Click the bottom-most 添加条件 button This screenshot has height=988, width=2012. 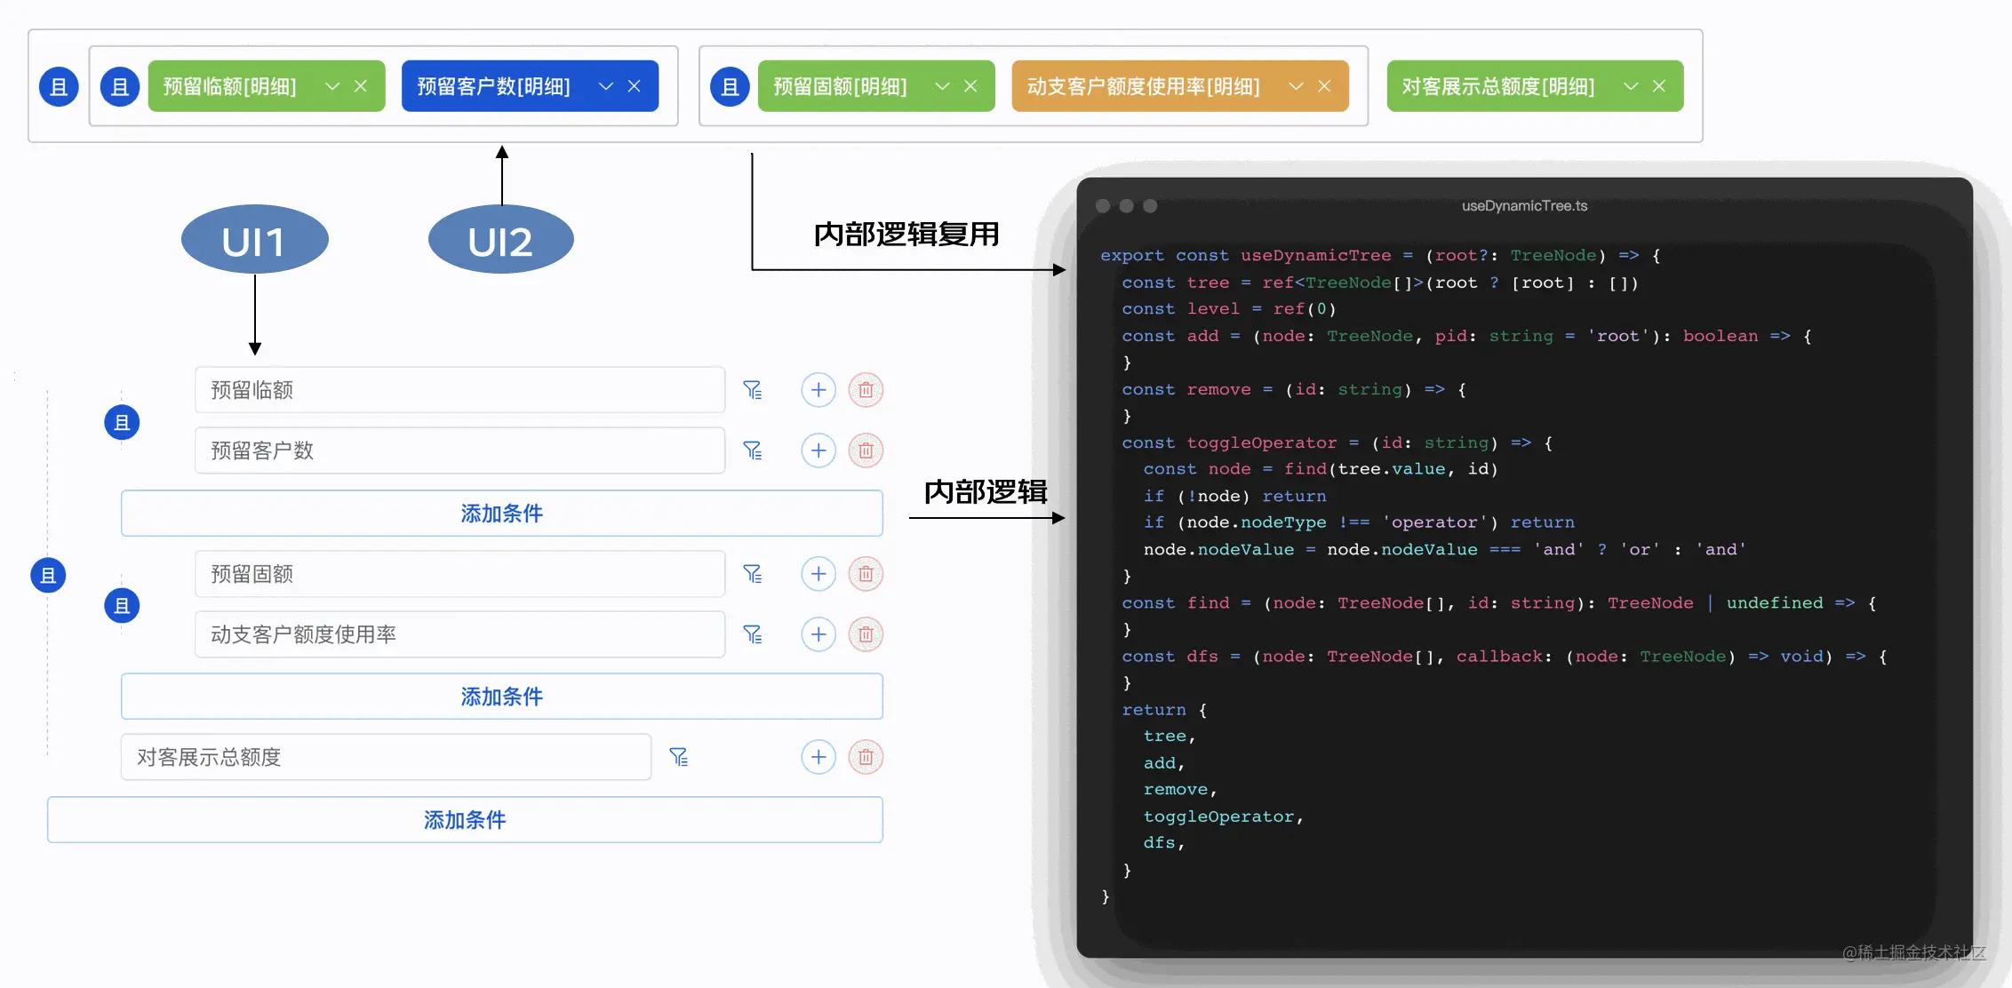[x=465, y=820]
